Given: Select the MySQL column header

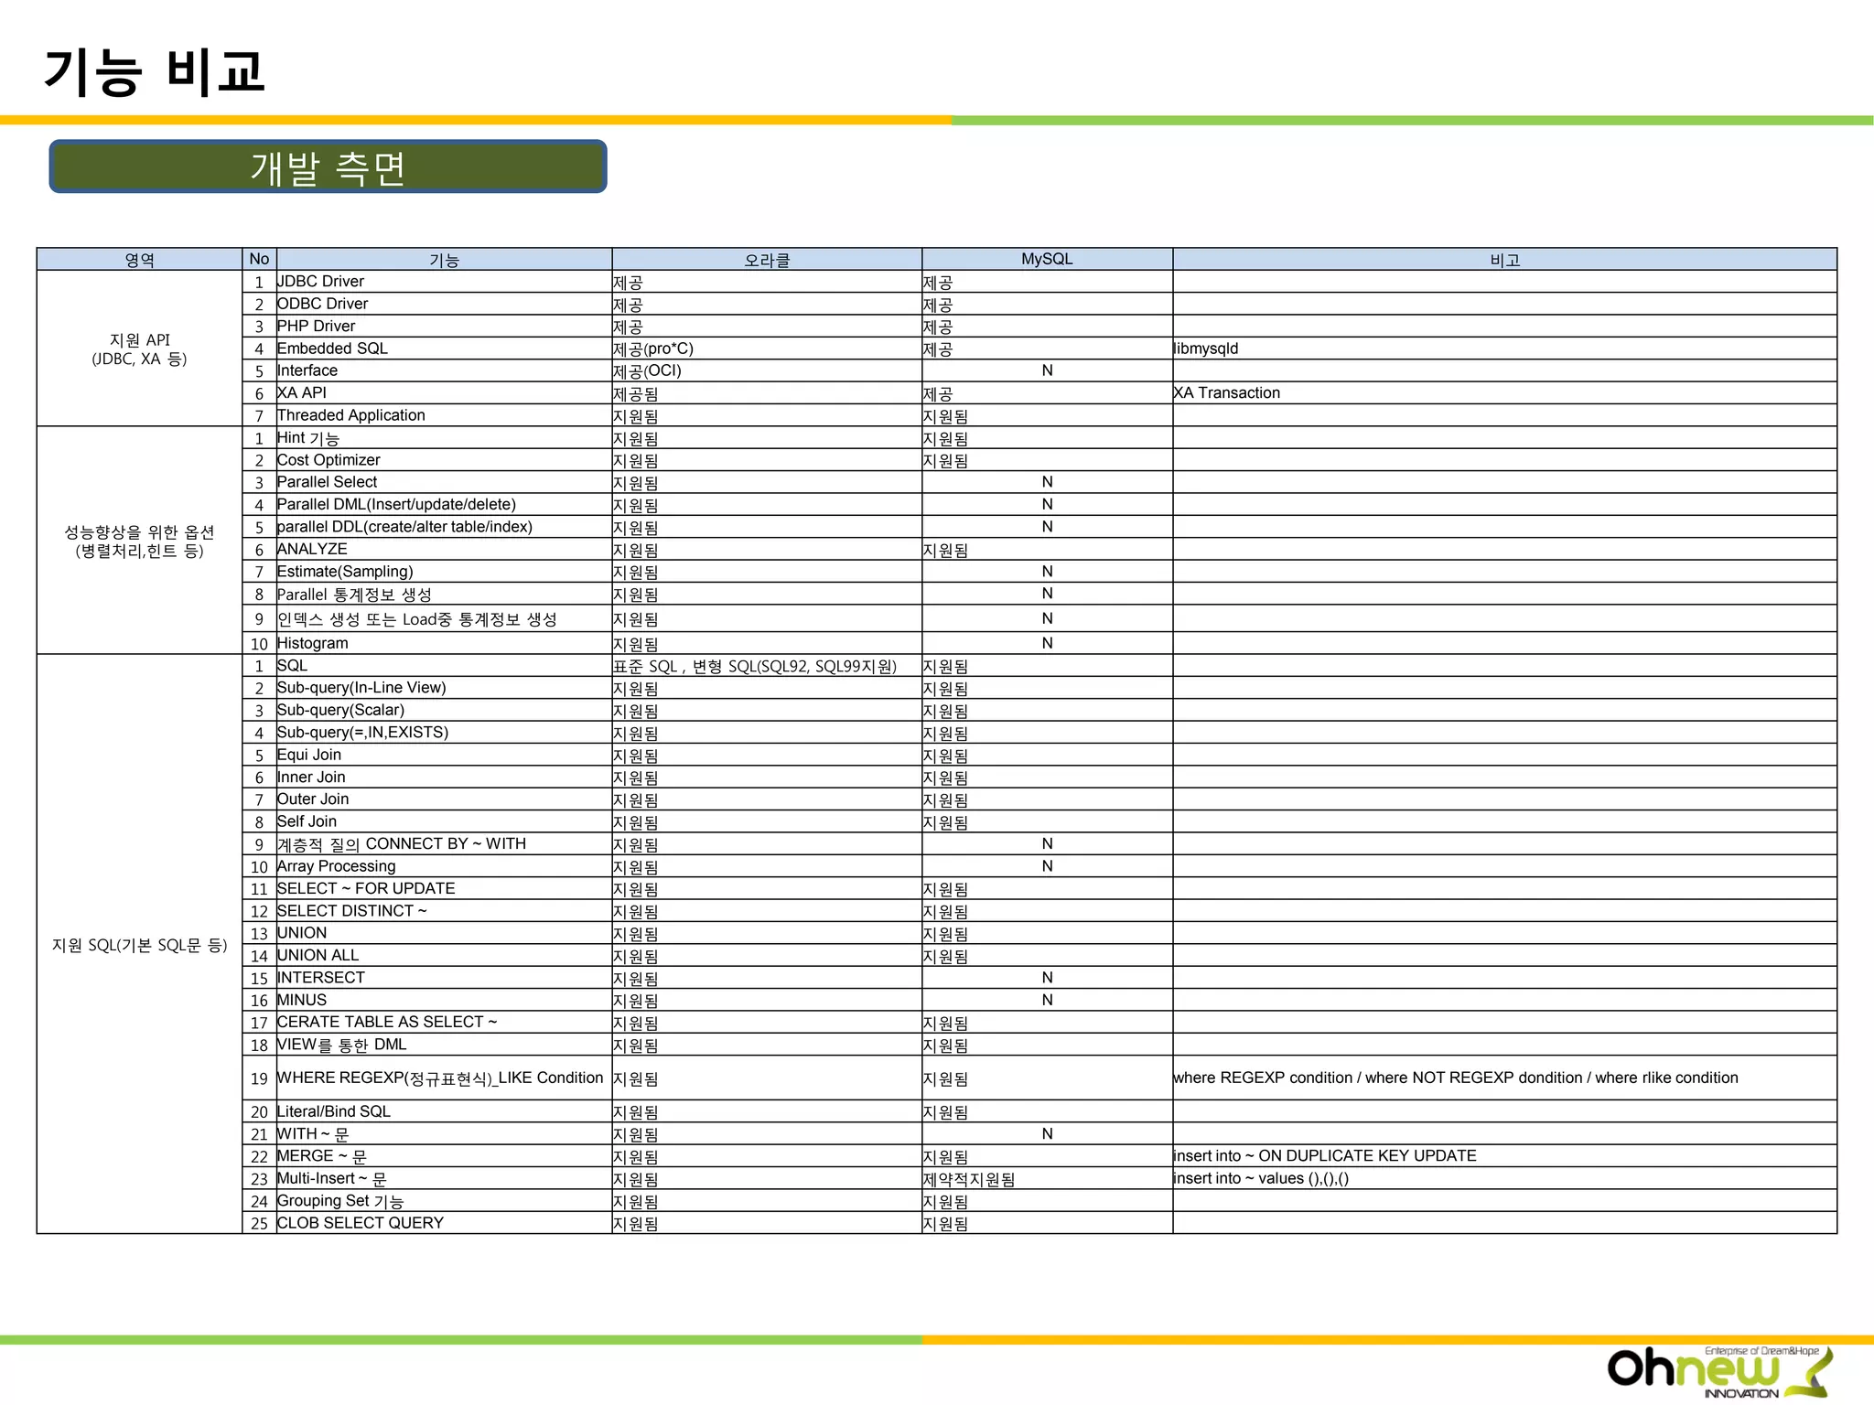Looking at the screenshot, I should pos(1046,260).
